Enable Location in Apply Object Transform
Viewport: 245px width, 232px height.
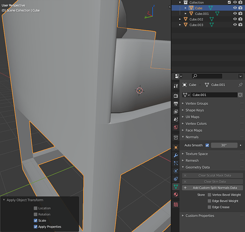pos(35,208)
